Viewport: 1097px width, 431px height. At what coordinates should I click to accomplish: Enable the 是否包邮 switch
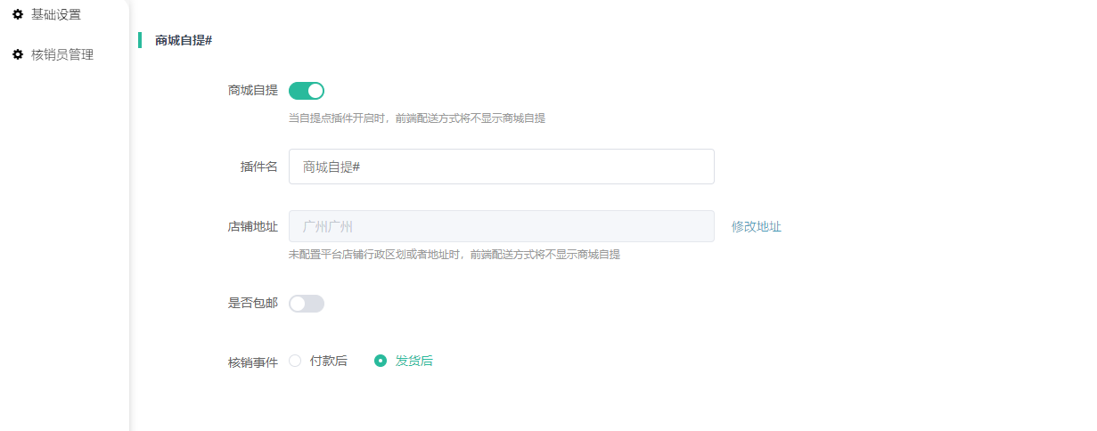click(307, 304)
